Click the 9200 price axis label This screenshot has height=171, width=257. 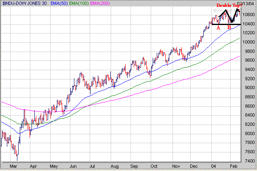pos(250,79)
